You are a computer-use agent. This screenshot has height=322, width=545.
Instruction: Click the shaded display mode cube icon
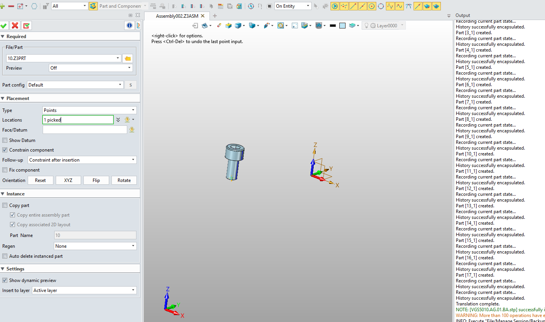click(x=238, y=25)
